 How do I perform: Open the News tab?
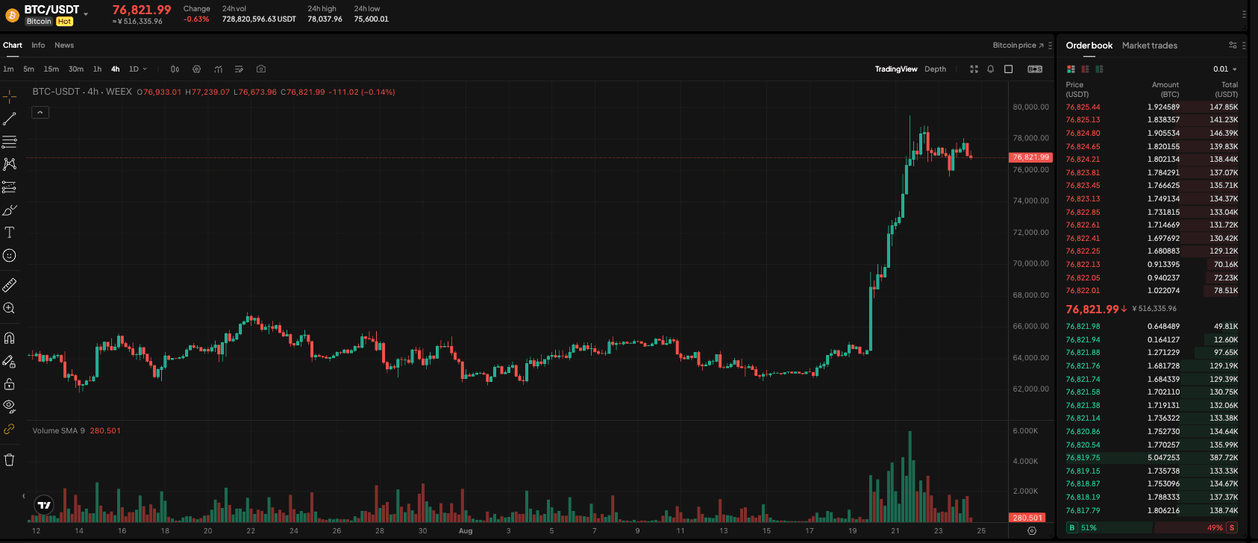(x=64, y=45)
